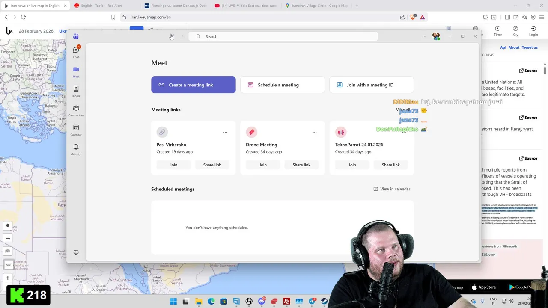Click View in calendar link
The image size is (548, 308).
[392, 189]
